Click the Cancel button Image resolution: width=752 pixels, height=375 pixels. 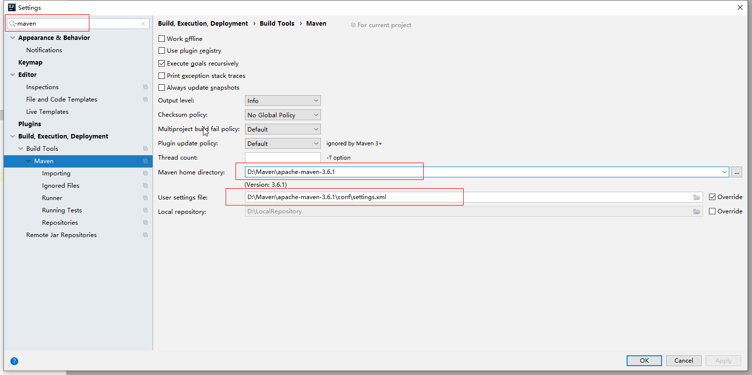click(x=684, y=361)
